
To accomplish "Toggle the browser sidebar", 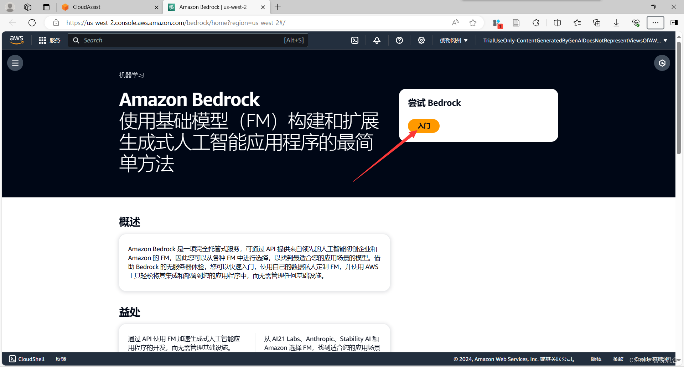I will tap(674, 23).
